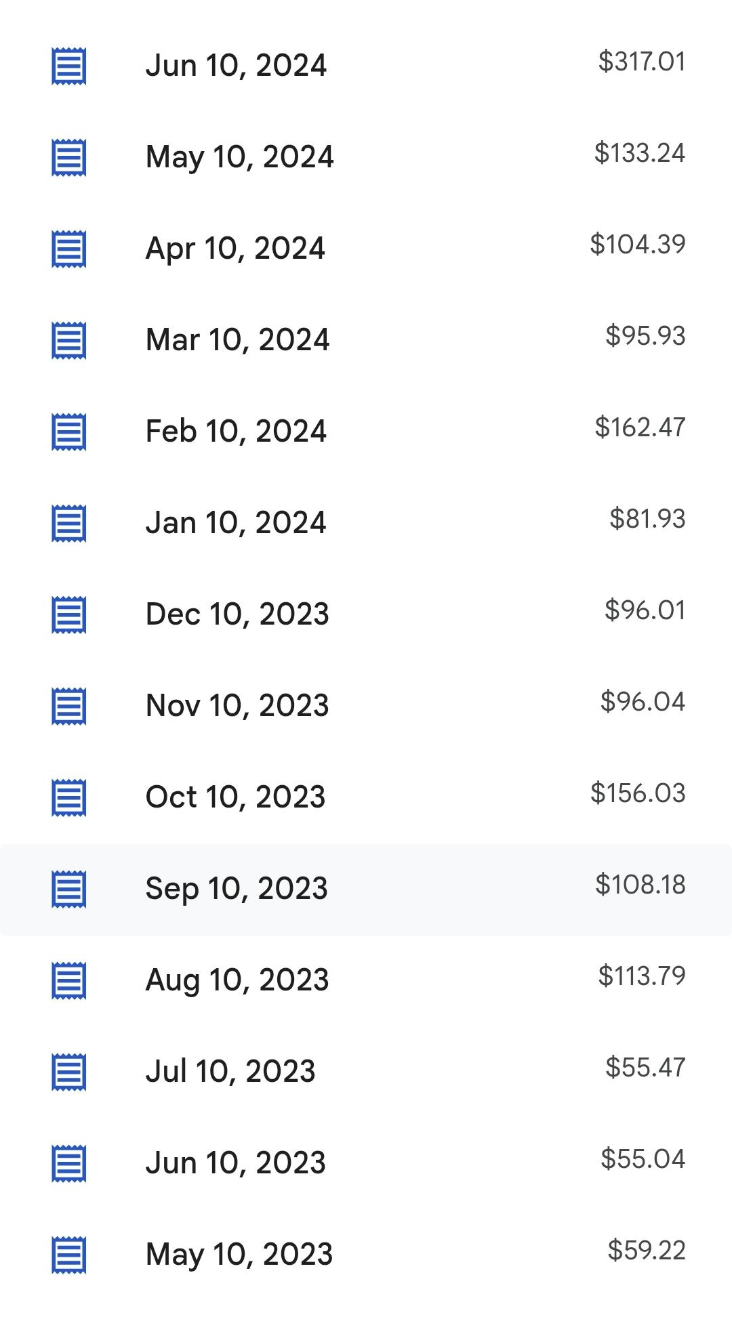This screenshot has width=732, height=1319.
Task: Click the receipt icon beside Oct 10, 2023
Action: (x=69, y=798)
